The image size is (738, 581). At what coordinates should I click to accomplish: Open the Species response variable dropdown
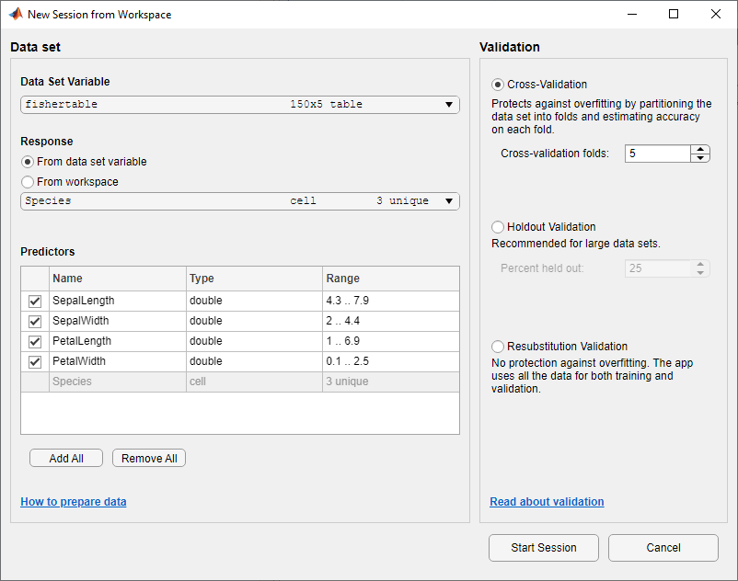(x=450, y=200)
